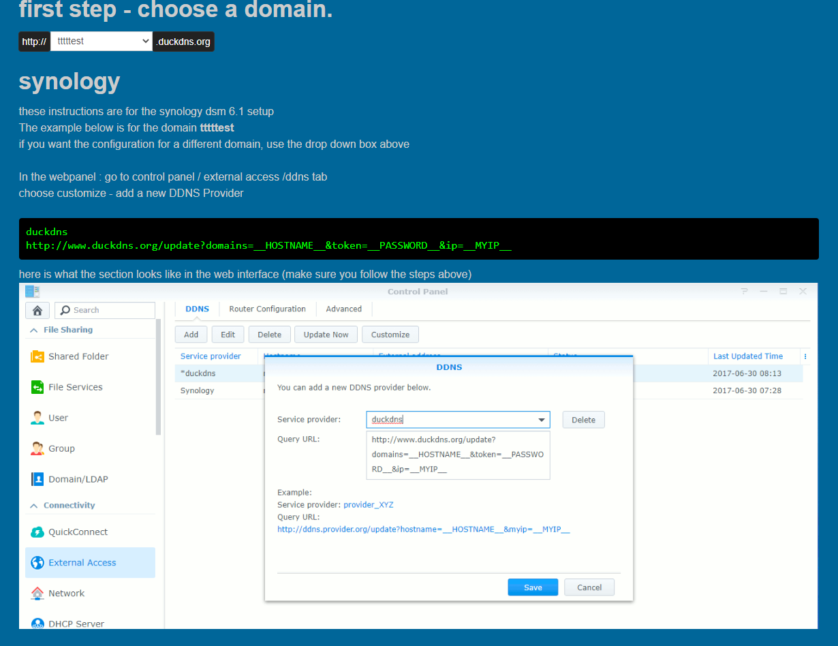Click the help question mark icon
Viewport: 838px width, 646px height.
[x=744, y=291]
